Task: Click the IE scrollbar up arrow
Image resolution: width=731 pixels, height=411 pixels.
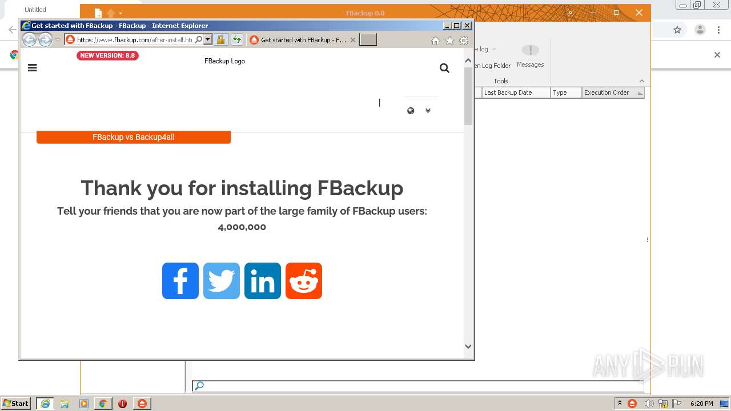Action: click(x=468, y=60)
